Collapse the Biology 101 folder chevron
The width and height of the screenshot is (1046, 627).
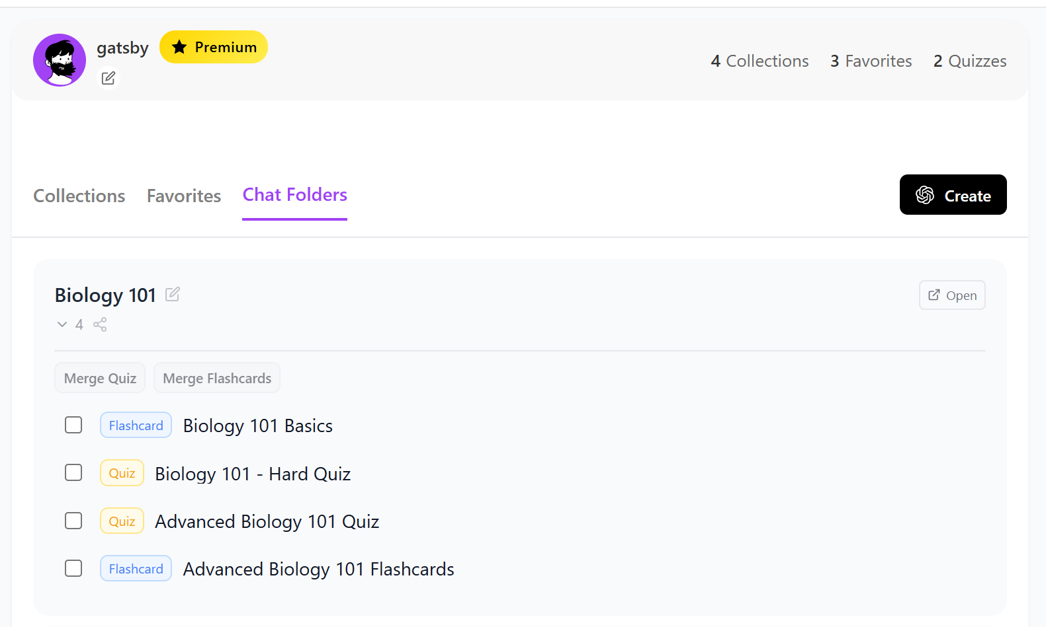click(x=62, y=324)
